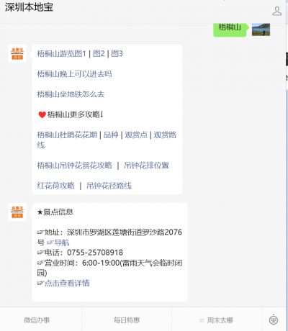Select the 营业时间 6:00-19:00 line
The width and height of the screenshot is (288, 331).
109,268
